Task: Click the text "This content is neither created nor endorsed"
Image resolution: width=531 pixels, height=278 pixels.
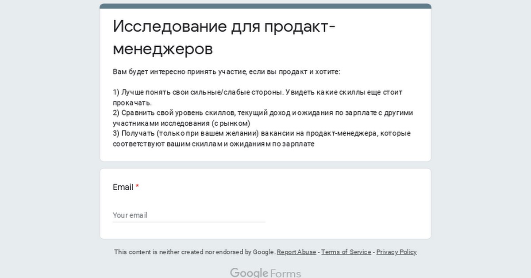Action: [x=195, y=252]
